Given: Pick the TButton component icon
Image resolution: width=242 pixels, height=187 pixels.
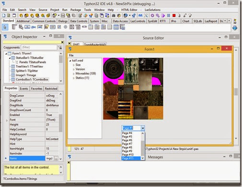Looking at the screenshot, I should coord(27,27).
